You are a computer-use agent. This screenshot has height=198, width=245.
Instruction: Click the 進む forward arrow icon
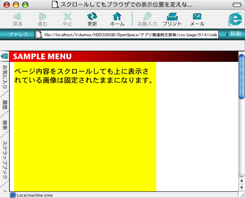[43, 16]
